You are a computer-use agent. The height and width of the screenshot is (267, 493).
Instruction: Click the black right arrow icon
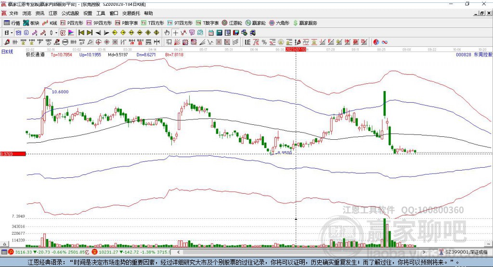106,33
